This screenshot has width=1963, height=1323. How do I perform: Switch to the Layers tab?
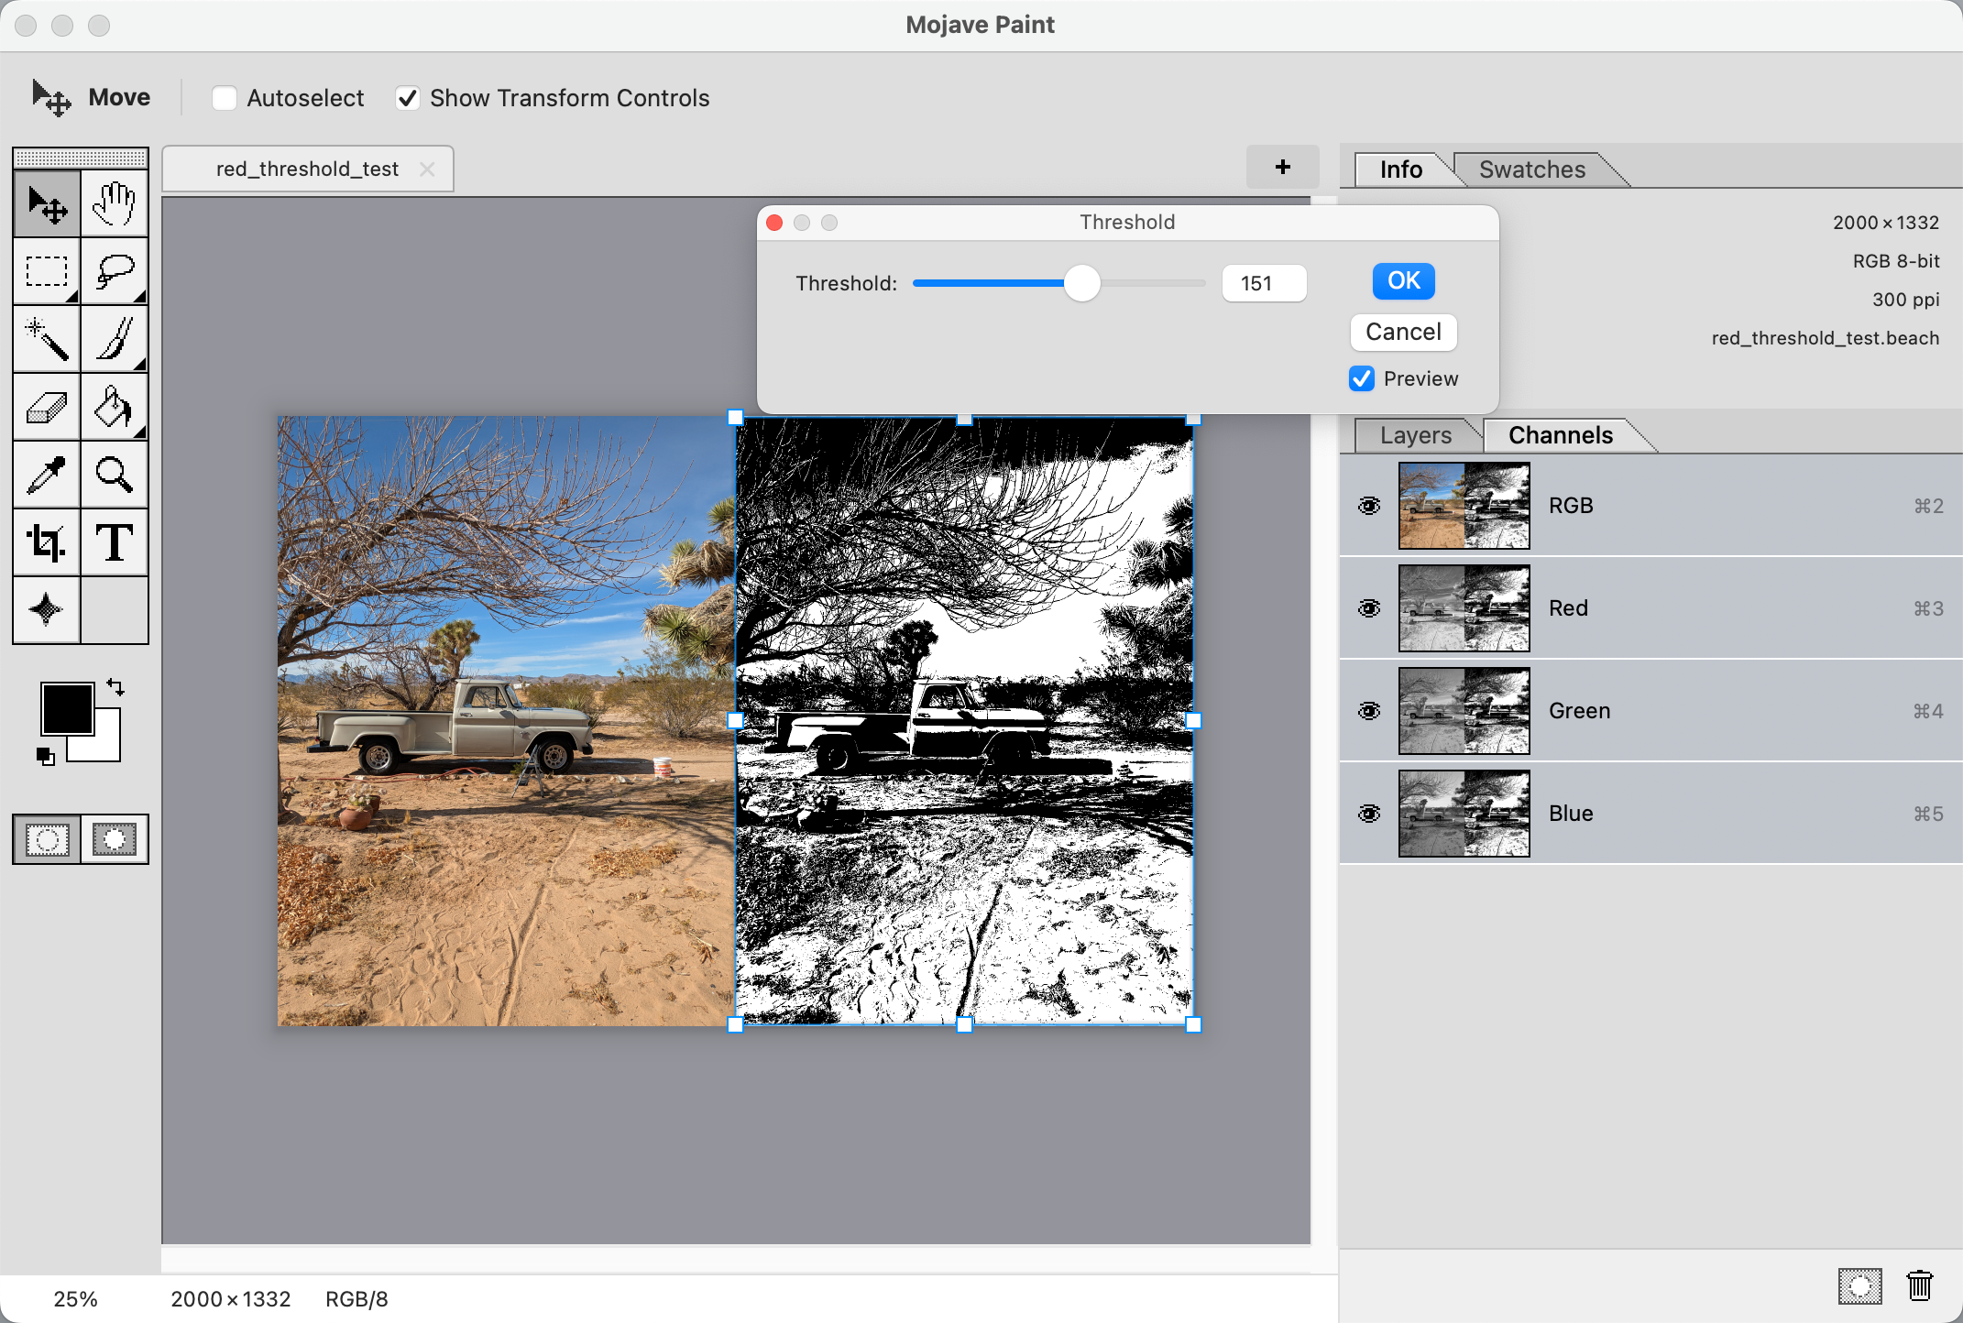tap(1415, 435)
